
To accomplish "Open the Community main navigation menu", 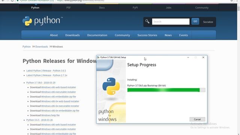I will (x=122, y=35).
